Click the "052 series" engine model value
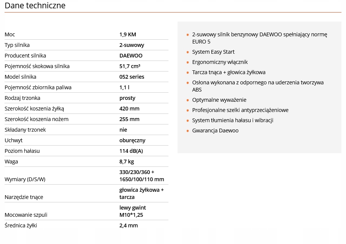The height and width of the screenshot is (244, 346). 132,77
